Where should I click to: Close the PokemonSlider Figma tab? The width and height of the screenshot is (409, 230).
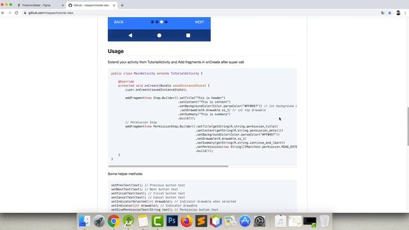tap(63, 5)
